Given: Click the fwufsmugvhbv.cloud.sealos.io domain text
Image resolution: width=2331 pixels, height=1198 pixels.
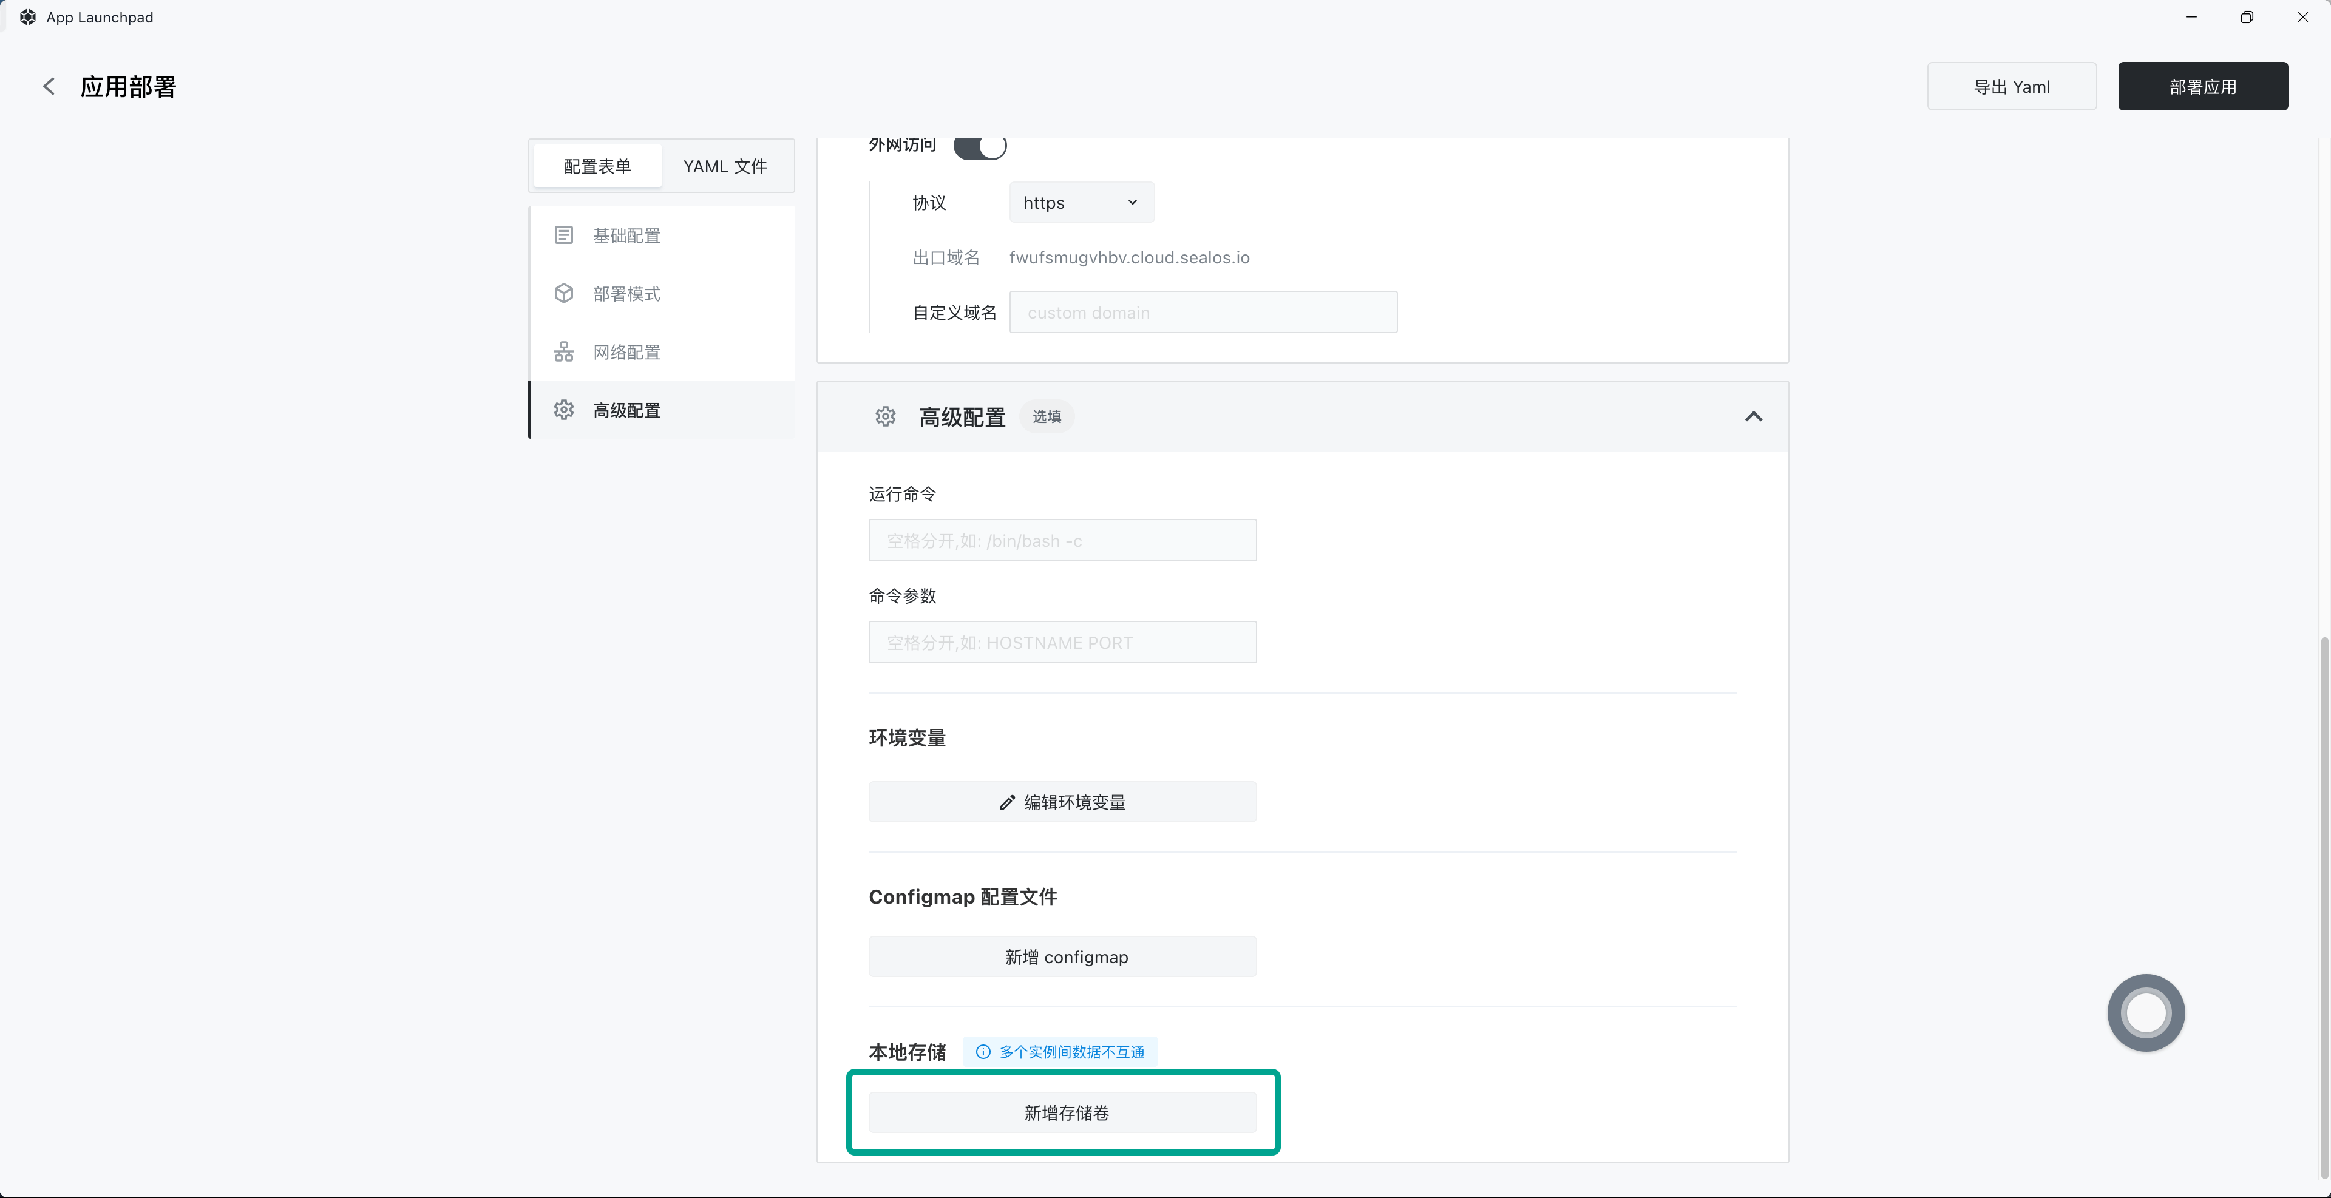Looking at the screenshot, I should pos(1129,258).
